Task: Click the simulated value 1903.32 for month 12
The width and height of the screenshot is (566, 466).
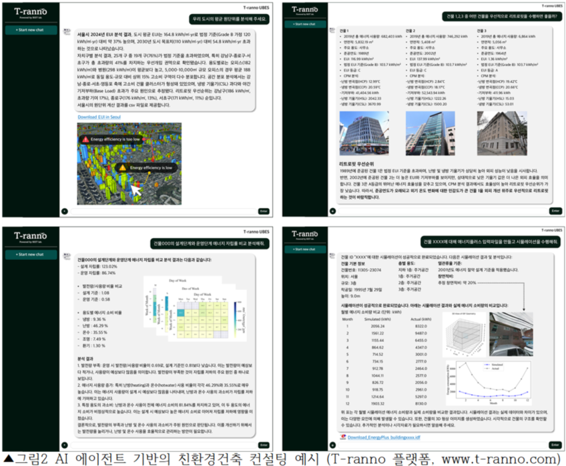Action: coord(378,403)
